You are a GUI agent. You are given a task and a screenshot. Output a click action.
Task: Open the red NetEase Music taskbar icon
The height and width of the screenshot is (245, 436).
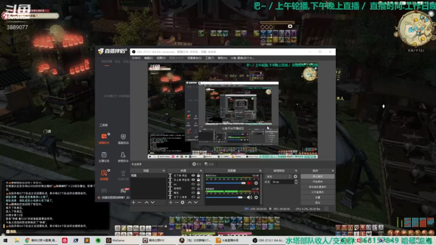[x=64, y=240]
